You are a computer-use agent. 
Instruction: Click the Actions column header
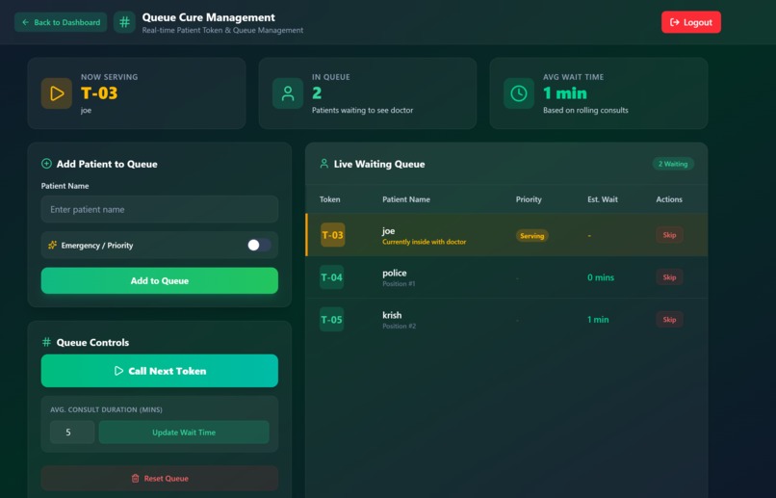[x=669, y=199]
